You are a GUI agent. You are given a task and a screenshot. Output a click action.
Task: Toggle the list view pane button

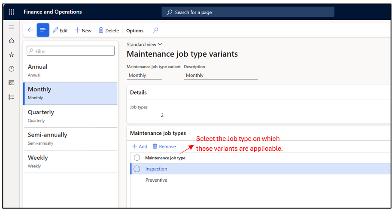[x=43, y=30]
